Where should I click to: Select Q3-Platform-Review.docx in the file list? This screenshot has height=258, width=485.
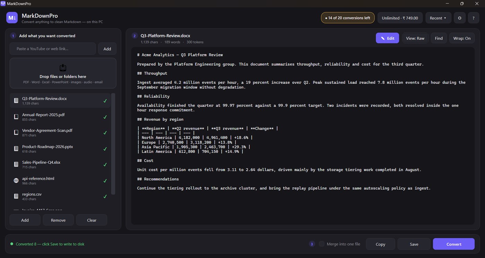point(60,101)
